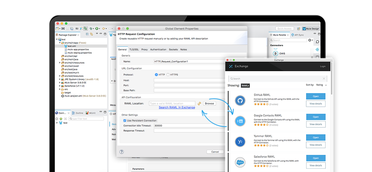The width and height of the screenshot is (372, 172).
Task: Switch to the API Sync tab
Action: pyautogui.click(x=297, y=35)
